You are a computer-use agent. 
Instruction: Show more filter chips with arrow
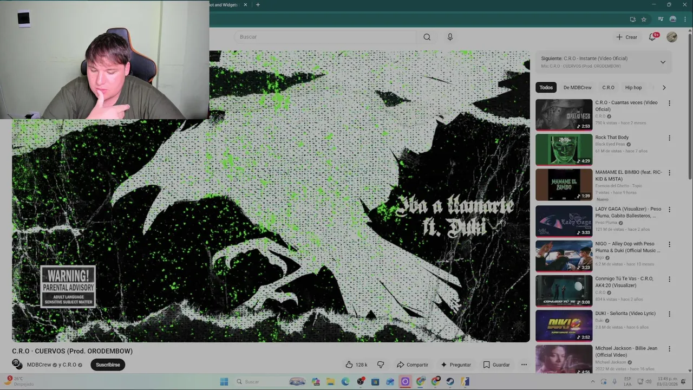point(664,87)
